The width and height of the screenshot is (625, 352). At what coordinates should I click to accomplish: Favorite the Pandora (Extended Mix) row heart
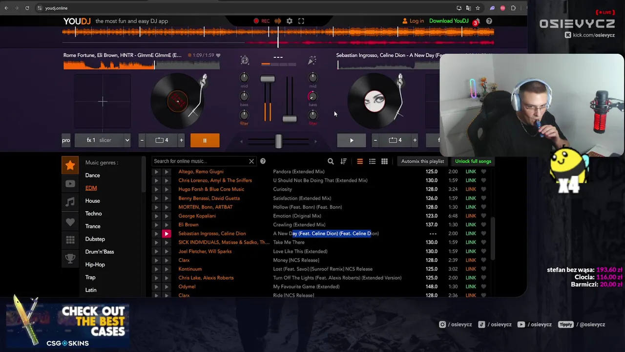click(483, 172)
